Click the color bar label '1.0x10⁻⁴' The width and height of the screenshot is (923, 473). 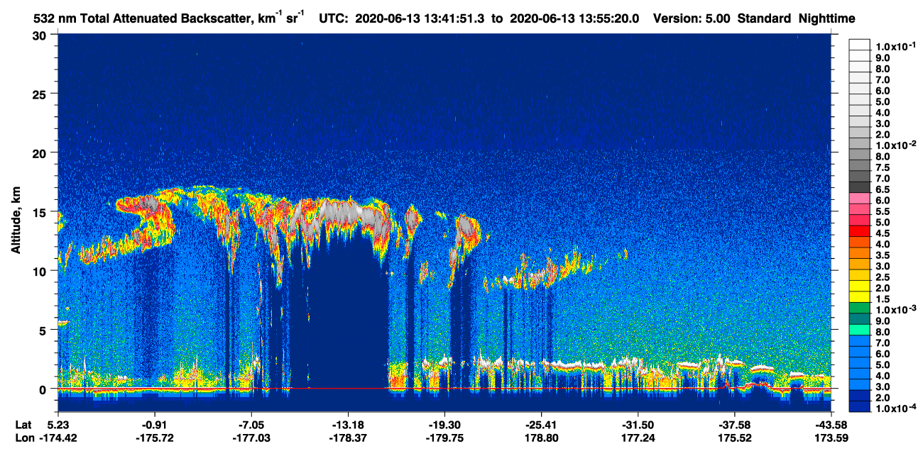coord(895,408)
